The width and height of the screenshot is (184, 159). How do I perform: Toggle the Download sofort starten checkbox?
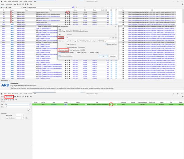[x=59, y=56]
